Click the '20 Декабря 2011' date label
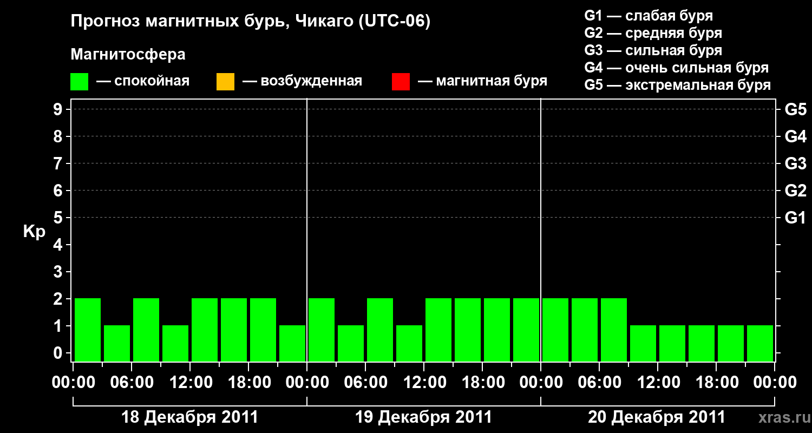Viewport: 812px width, 433px height. coord(657,417)
